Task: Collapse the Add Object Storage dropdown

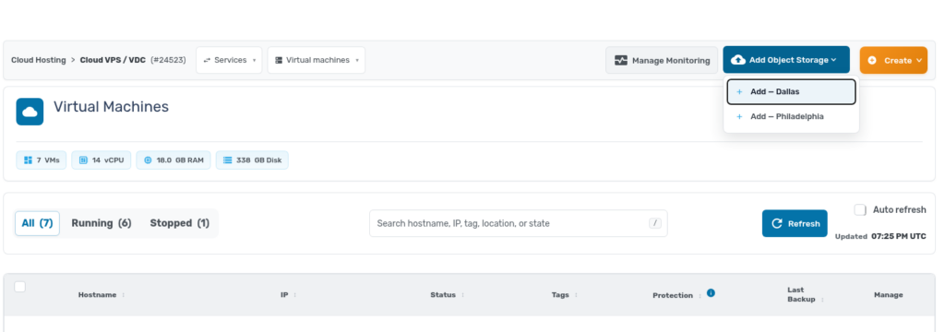Action: [x=786, y=60]
